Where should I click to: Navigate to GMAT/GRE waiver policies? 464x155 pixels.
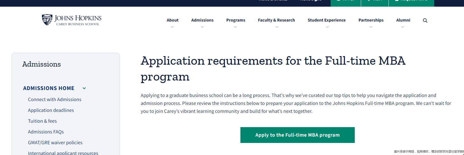(55, 143)
